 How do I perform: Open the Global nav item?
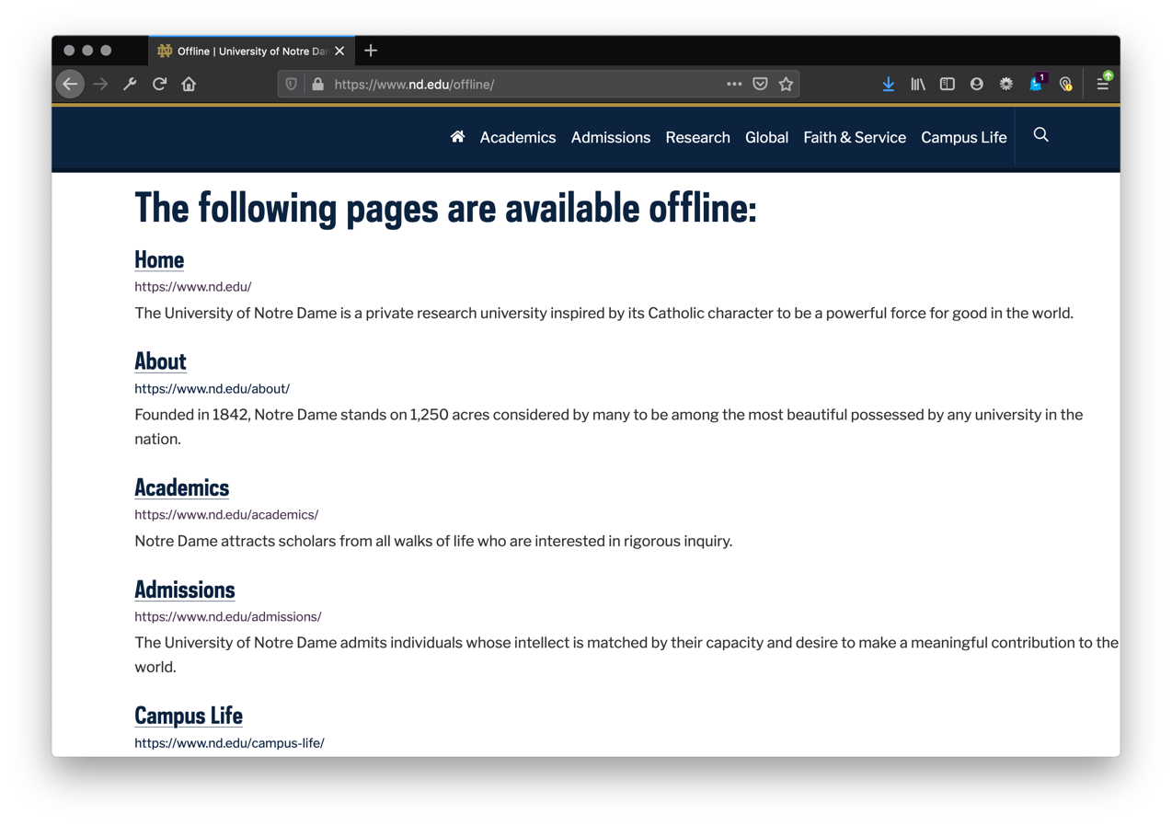(x=767, y=137)
